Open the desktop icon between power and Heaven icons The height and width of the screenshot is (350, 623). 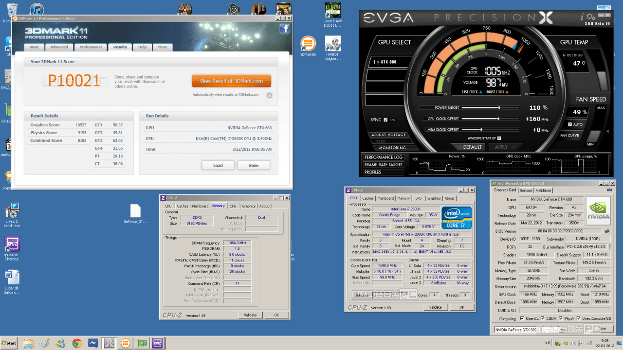click(x=259, y=9)
